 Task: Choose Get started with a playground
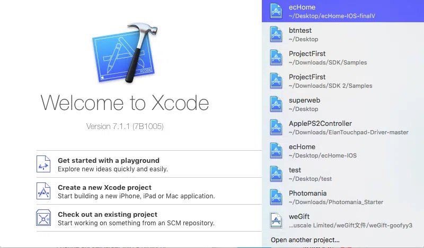pyautogui.click(x=109, y=160)
